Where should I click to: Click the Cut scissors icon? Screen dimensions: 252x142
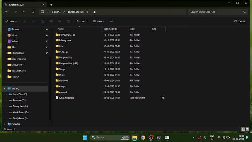24,21
